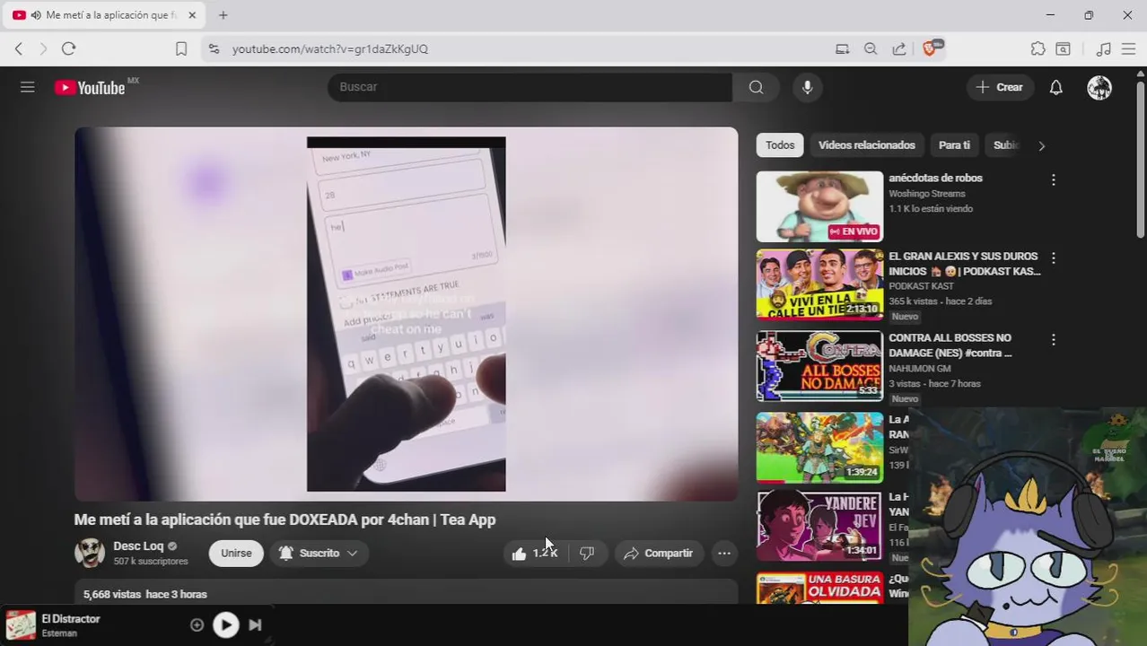Open 'CONTRA ALL BOSSES' video thumbnail

click(819, 366)
